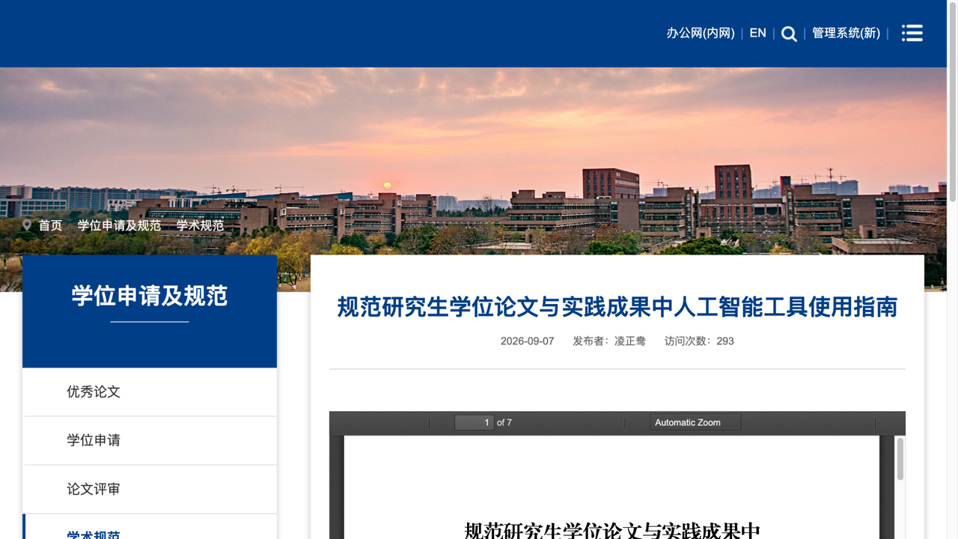Open the Automatic Zoom dropdown
The image size is (958, 539).
[x=695, y=422]
